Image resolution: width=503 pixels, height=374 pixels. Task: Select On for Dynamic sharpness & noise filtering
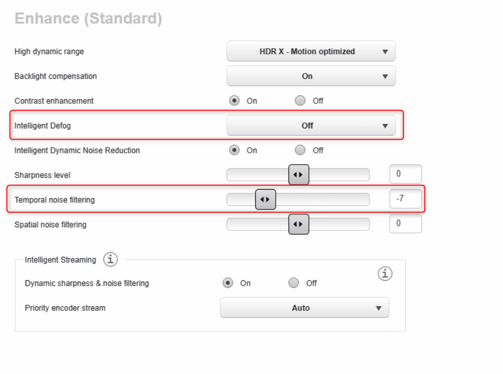tap(228, 283)
